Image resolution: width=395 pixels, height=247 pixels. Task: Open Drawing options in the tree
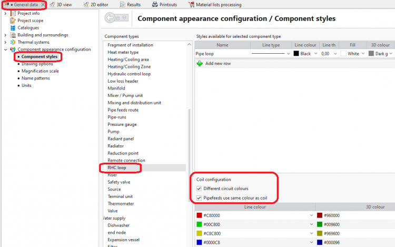[x=37, y=64]
